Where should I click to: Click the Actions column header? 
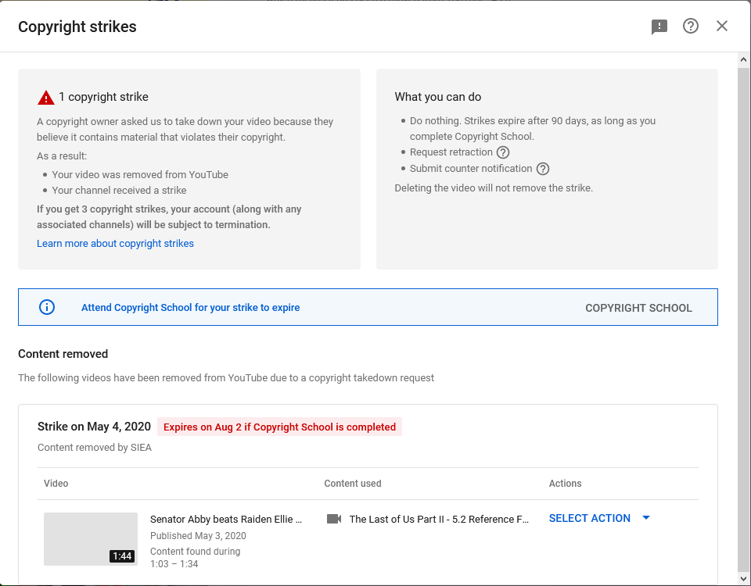(x=565, y=484)
